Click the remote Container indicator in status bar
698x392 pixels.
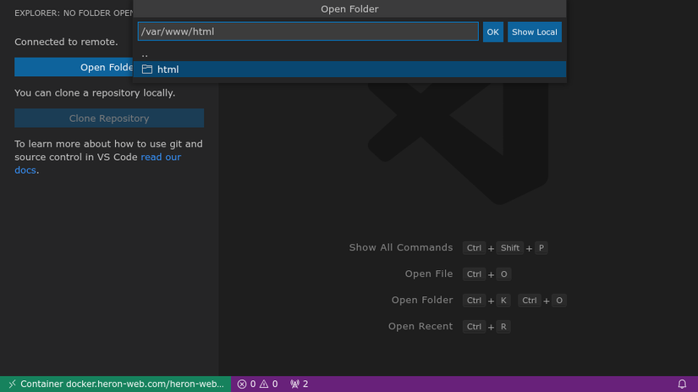[115, 384]
